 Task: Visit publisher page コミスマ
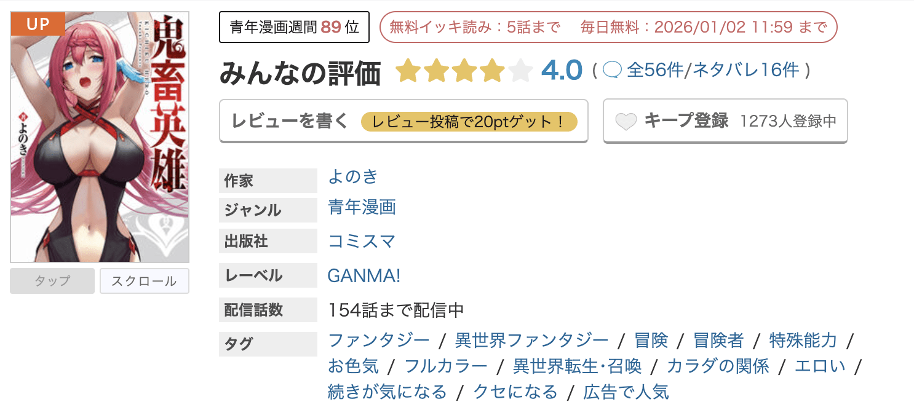point(363,241)
